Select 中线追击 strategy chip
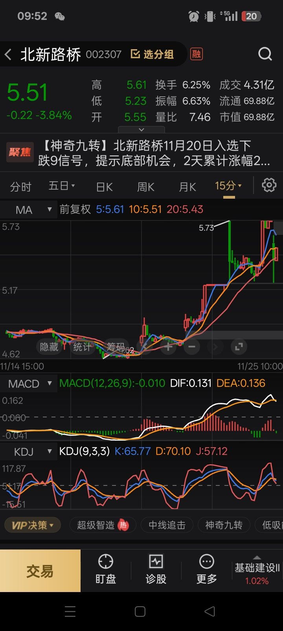The height and width of the screenshot is (631, 283). click(x=167, y=525)
